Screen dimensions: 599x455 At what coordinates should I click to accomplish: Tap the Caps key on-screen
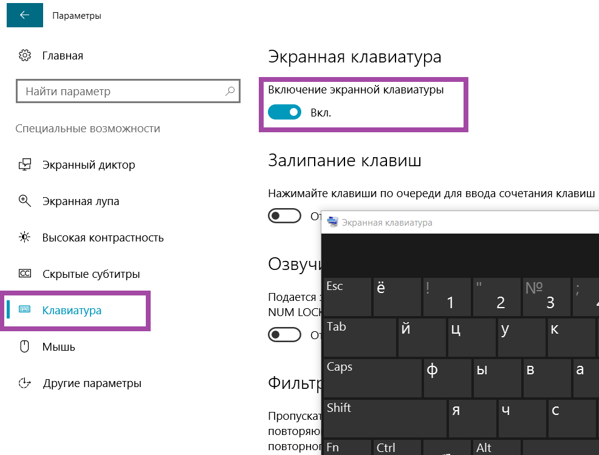(372, 379)
